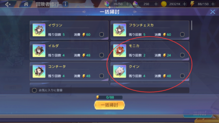Image resolution: width=219 pixels, height=123 pixels.
Task: Select the コンチータ puzzle piece thumbnail
Action: tap(39, 71)
